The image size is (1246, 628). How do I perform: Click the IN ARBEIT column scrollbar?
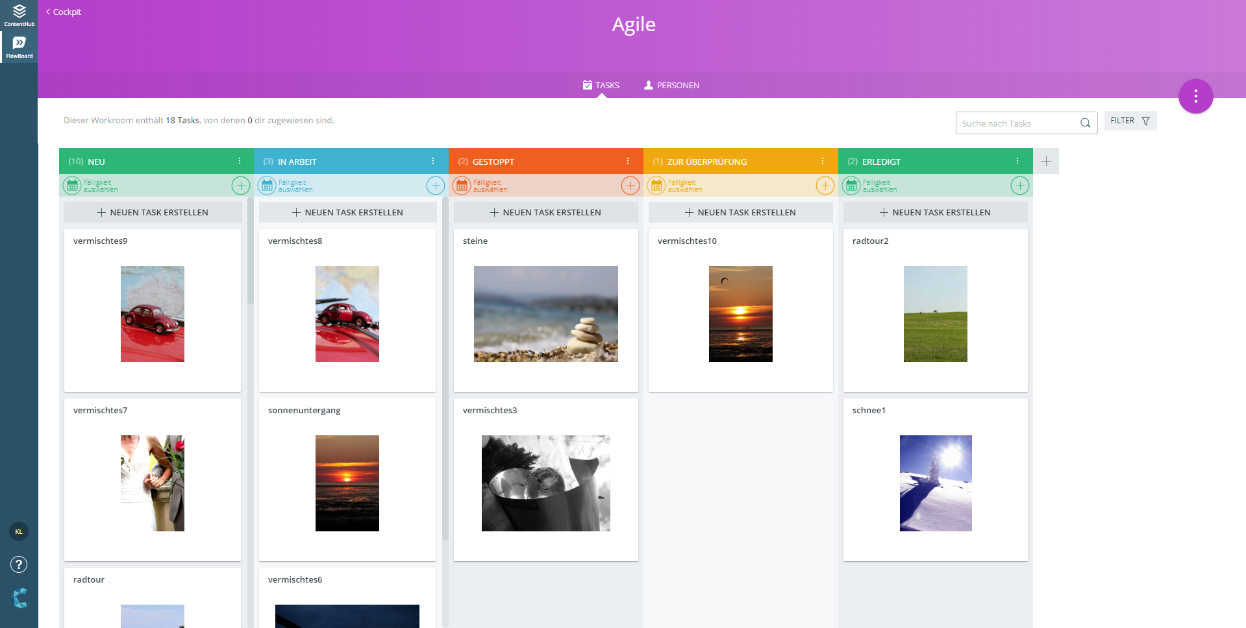445,368
